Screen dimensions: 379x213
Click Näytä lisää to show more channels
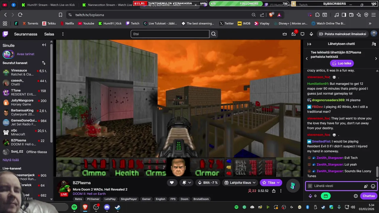pos(11,160)
